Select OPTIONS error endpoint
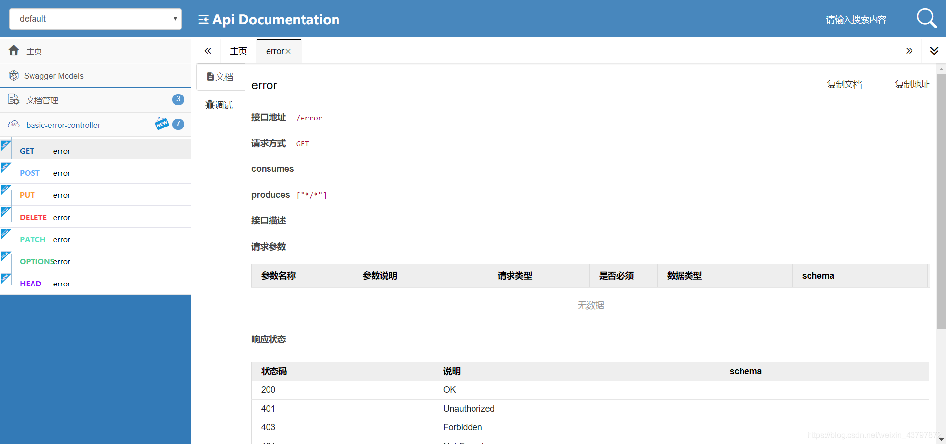Image resolution: width=946 pixels, height=444 pixels. click(96, 261)
